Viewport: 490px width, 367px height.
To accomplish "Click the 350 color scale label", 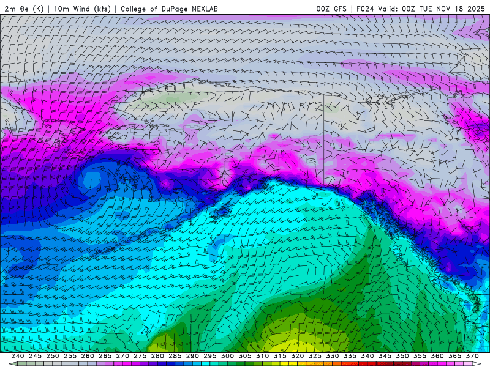I will point(402,356).
